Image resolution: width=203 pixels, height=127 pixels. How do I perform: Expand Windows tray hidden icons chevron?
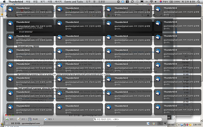click(179, 125)
